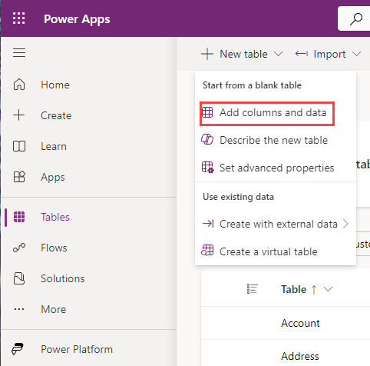
Task: Click the search magnifier icon
Action: 356,19
